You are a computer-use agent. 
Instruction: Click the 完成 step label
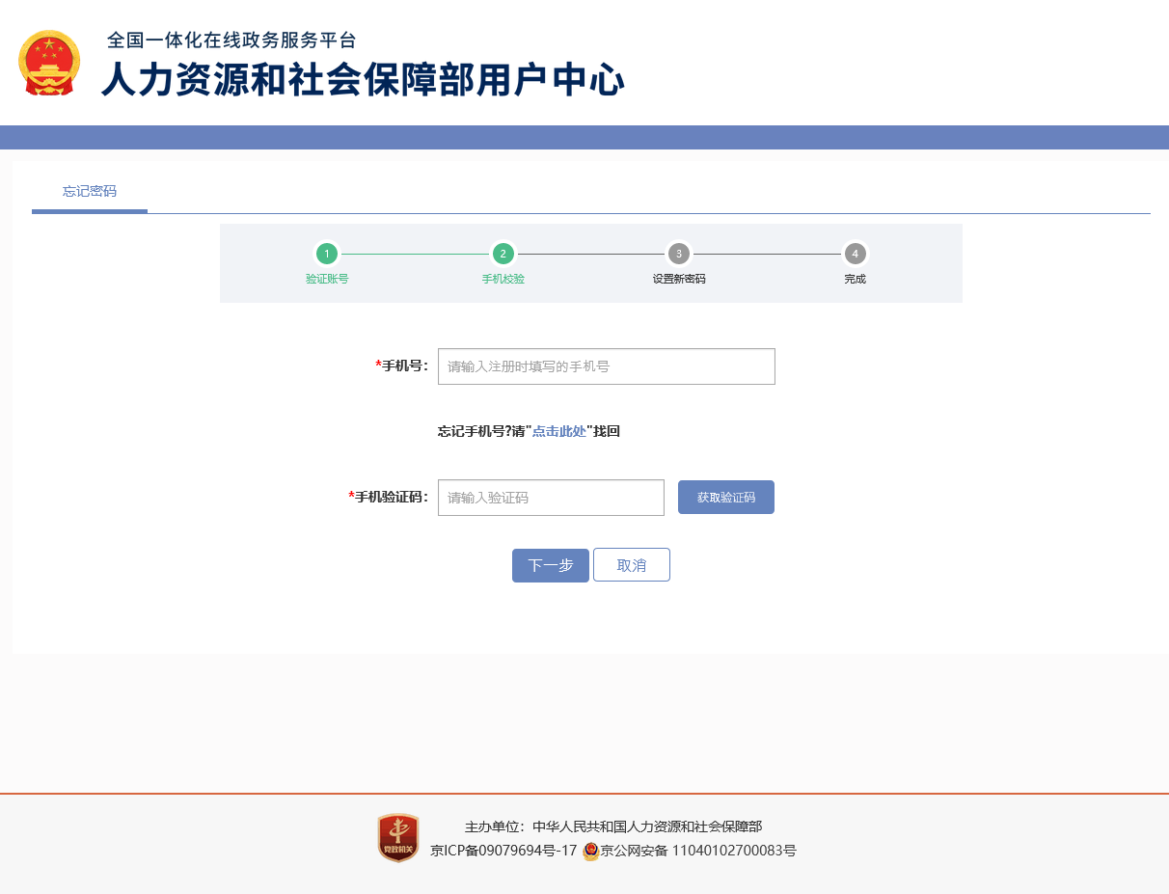click(x=855, y=279)
